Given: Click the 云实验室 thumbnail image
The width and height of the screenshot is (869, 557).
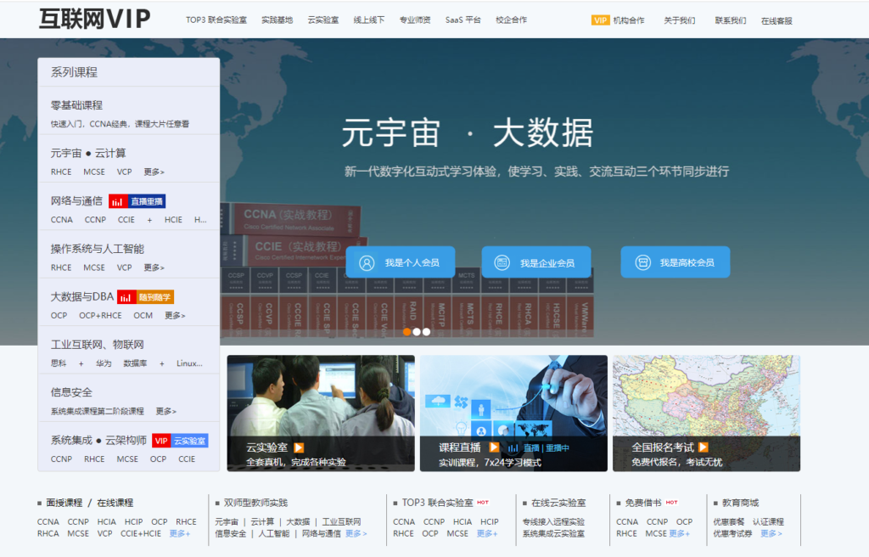Looking at the screenshot, I should point(321,399).
